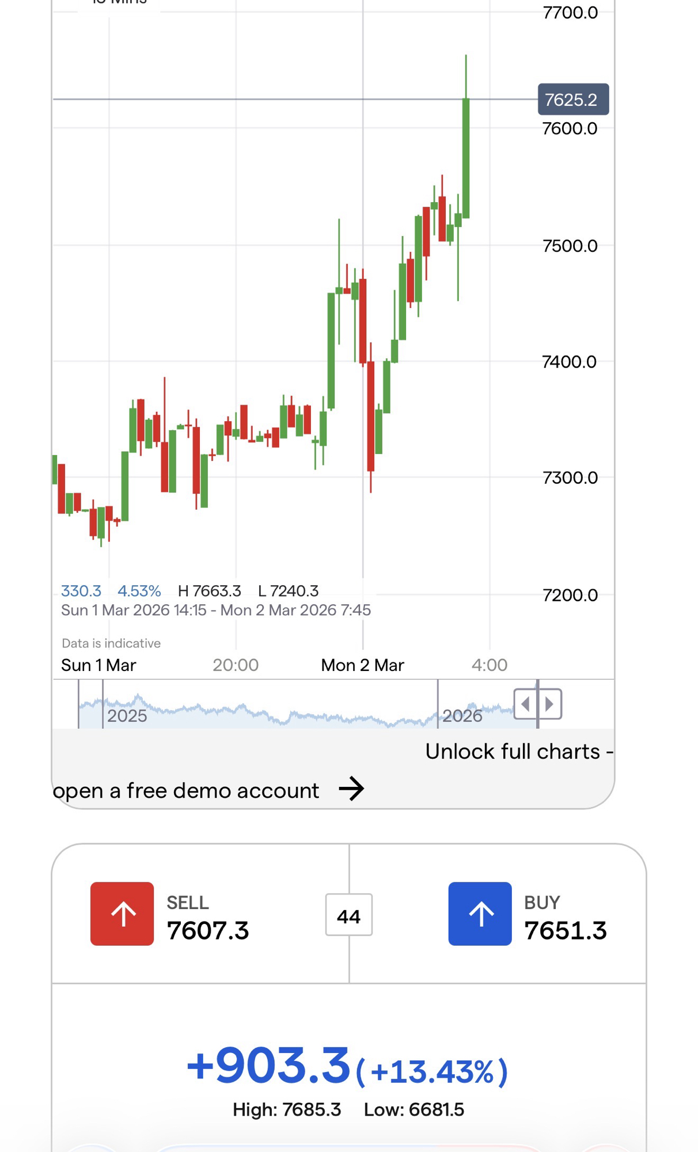Click the navigator scroll-left arrow
Image resolution: width=698 pixels, height=1152 pixels.
(525, 704)
